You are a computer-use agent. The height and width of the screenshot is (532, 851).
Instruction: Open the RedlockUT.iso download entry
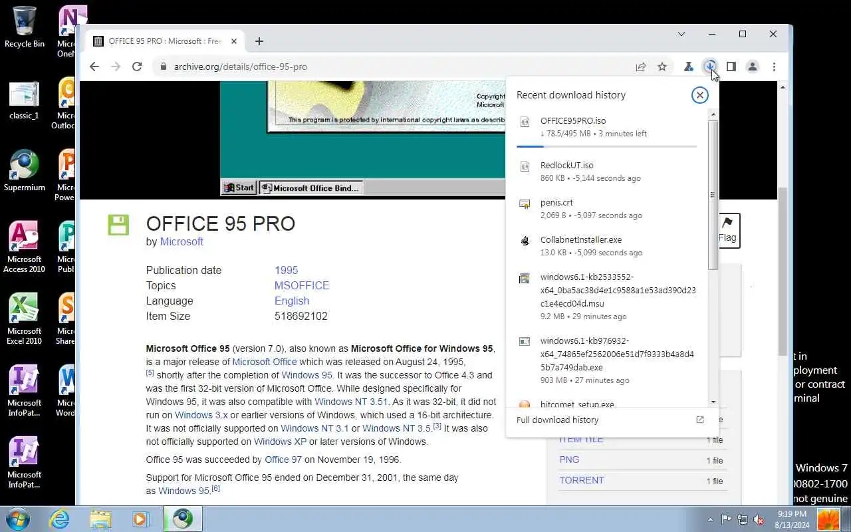pyautogui.click(x=606, y=172)
